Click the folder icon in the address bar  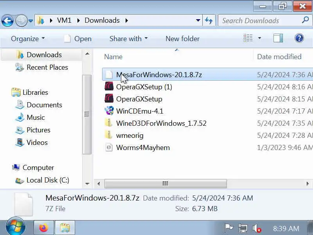41,20
